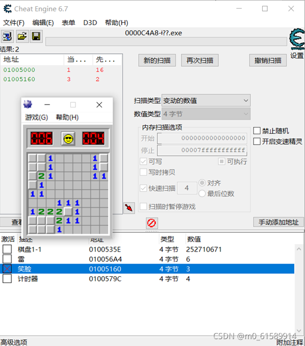Select result address 01005000
Screen dimensions: 305x346
(x=19, y=70)
